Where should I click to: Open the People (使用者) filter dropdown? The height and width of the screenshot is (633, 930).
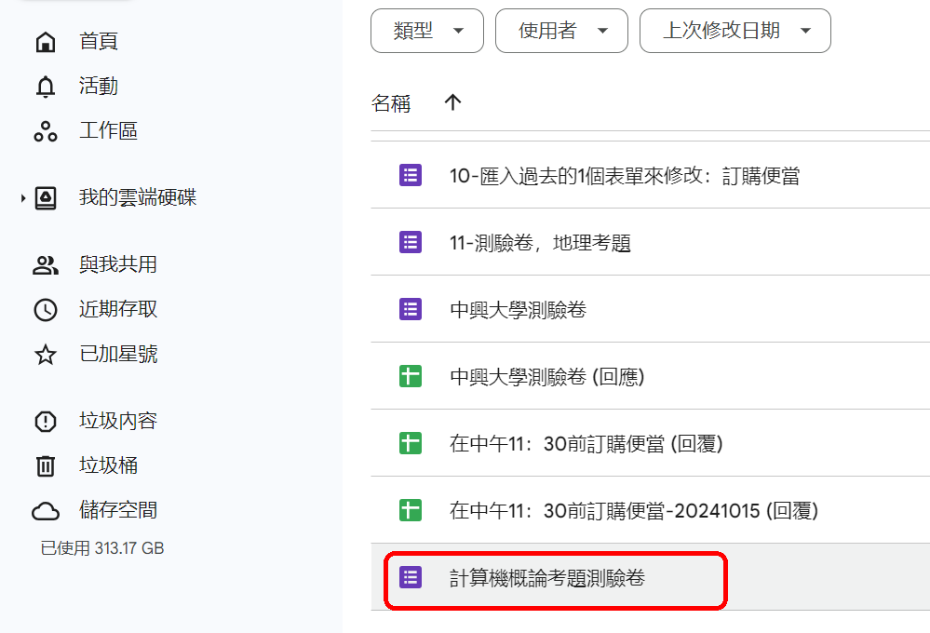561,31
